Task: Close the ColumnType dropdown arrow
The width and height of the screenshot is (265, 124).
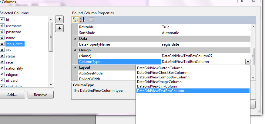Action: pos(248,62)
